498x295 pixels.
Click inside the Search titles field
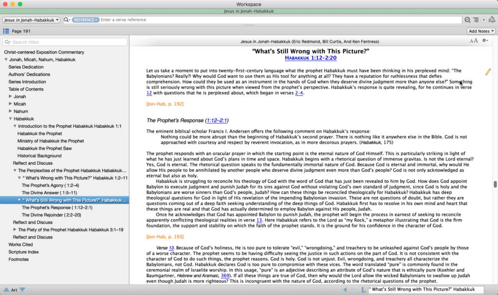click(x=65, y=42)
